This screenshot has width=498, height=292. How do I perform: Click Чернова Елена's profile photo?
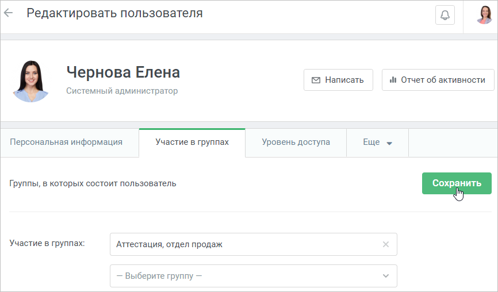coord(30,81)
